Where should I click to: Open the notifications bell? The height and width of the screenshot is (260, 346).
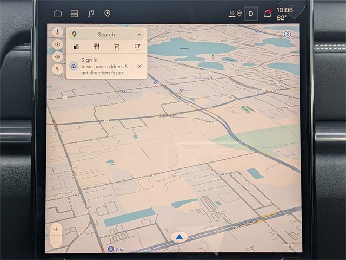[268, 13]
